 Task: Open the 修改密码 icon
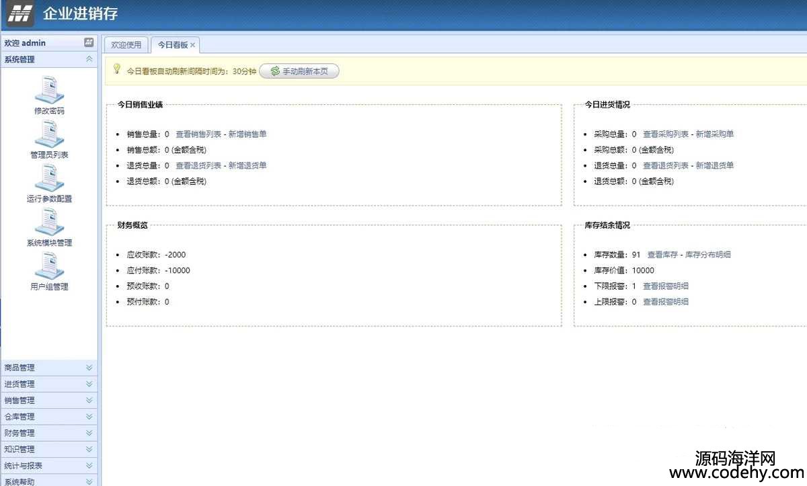pyautogui.click(x=49, y=90)
